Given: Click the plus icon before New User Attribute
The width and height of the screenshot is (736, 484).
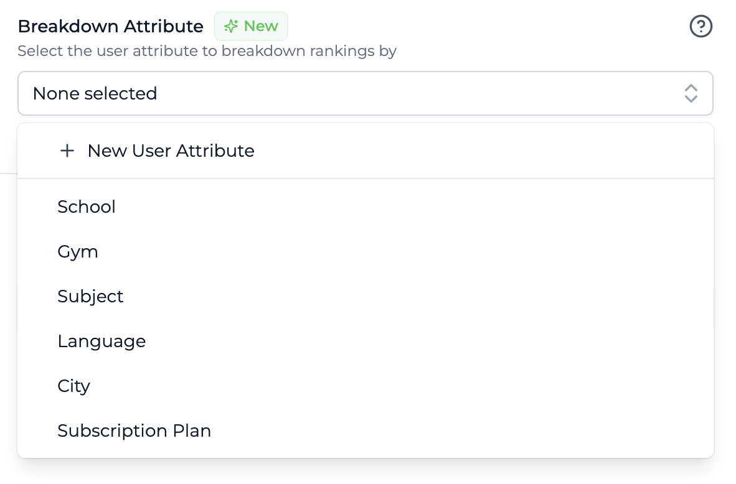Looking at the screenshot, I should pos(67,151).
